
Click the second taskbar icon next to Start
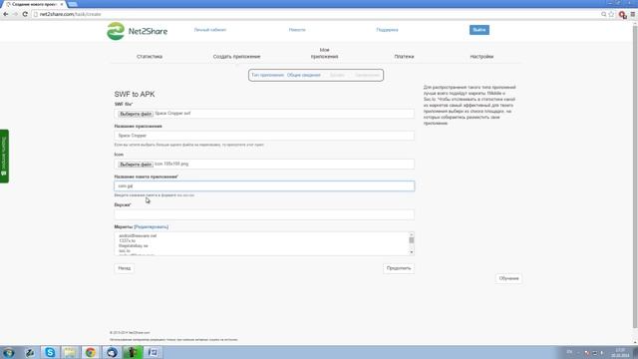pyautogui.click(x=30, y=352)
